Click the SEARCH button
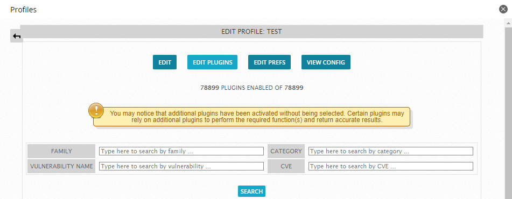The image size is (512, 199). click(251, 191)
